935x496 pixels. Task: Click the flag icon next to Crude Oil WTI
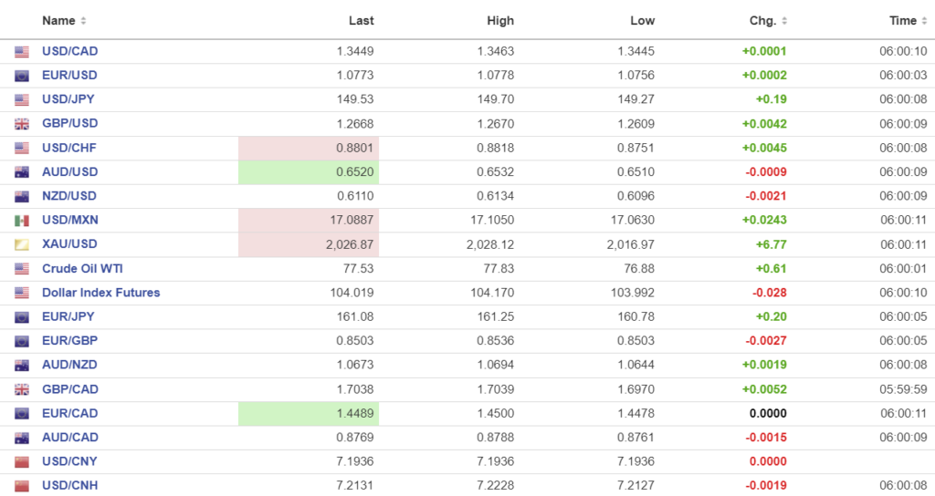click(22, 269)
